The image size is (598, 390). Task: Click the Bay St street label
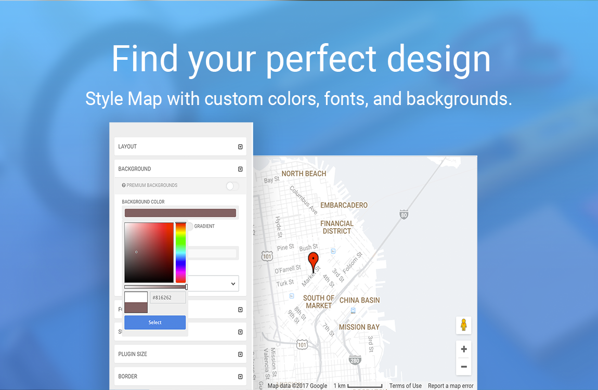click(x=271, y=180)
